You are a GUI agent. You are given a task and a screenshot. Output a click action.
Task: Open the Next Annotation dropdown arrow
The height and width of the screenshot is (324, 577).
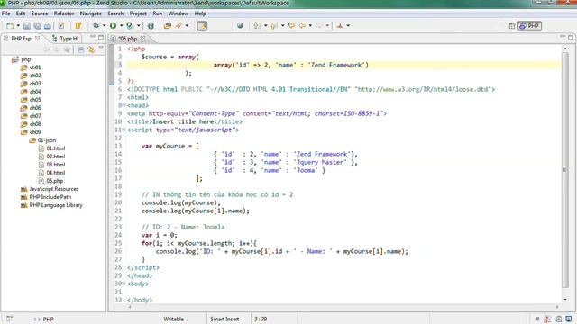coord(265,26)
